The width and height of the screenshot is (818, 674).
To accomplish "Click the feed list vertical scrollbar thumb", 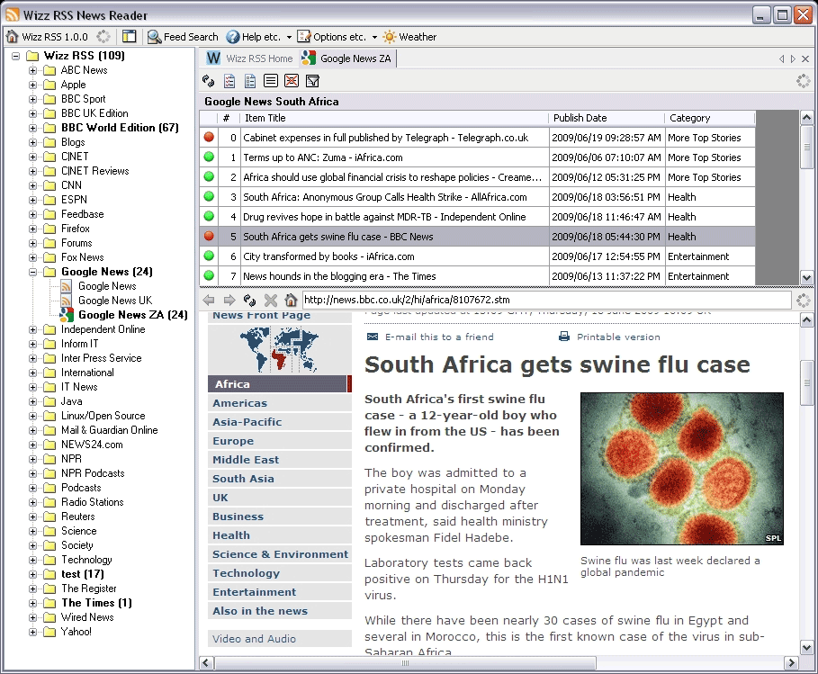I will (x=806, y=147).
